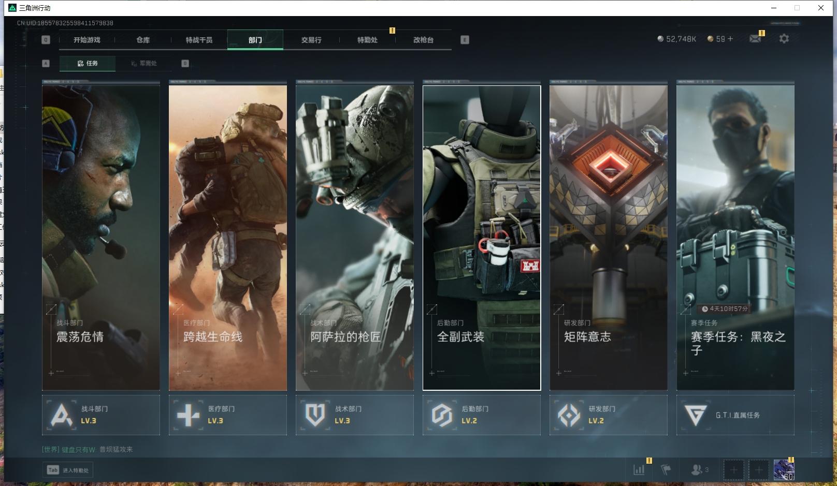Open the 跨越生命线 mission card
837x486 pixels.
pos(228,237)
